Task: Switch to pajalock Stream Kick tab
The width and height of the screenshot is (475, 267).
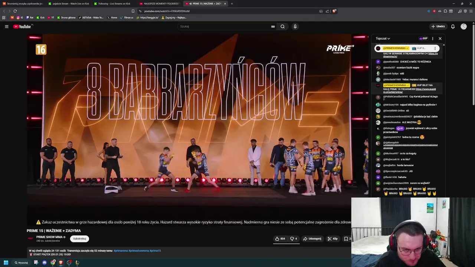Action: pos(69,4)
